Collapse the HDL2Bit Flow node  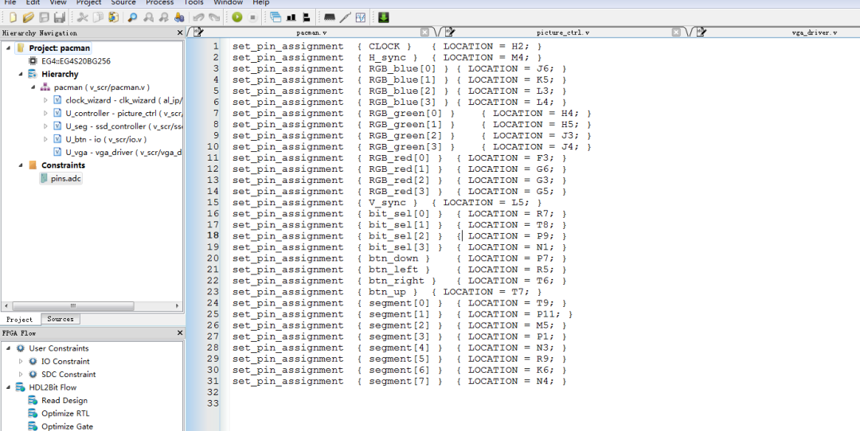coord(8,387)
